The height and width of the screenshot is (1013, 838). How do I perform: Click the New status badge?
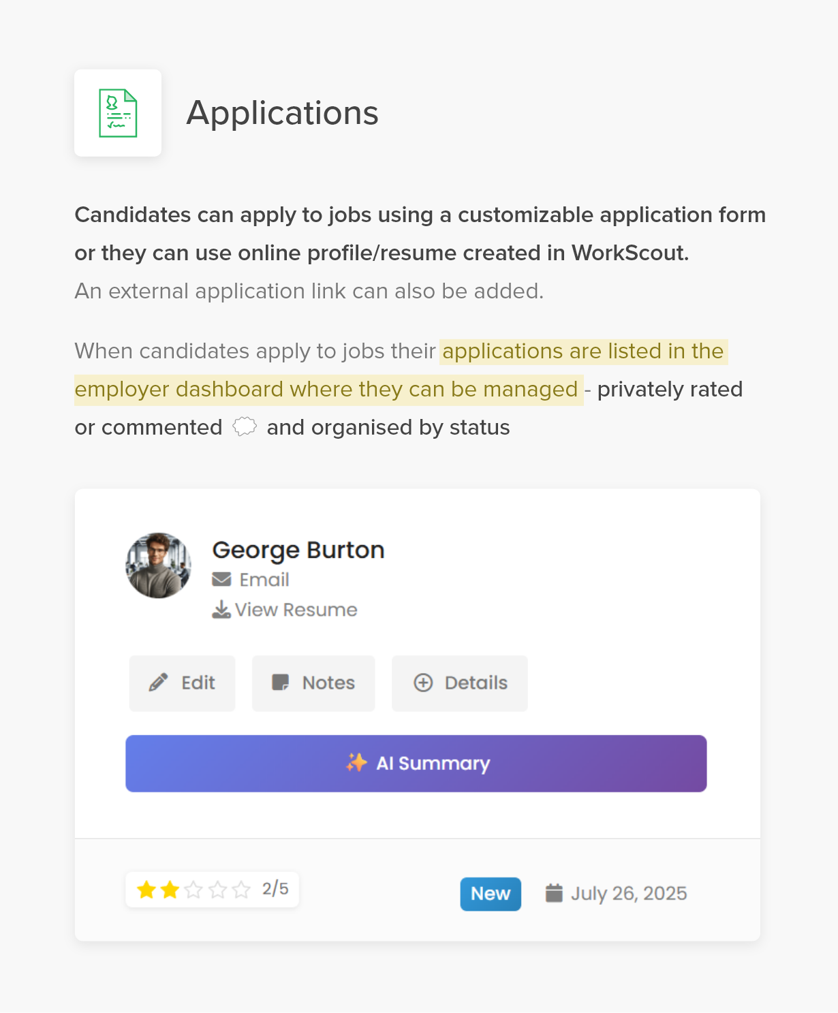pyautogui.click(x=491, y=894)
